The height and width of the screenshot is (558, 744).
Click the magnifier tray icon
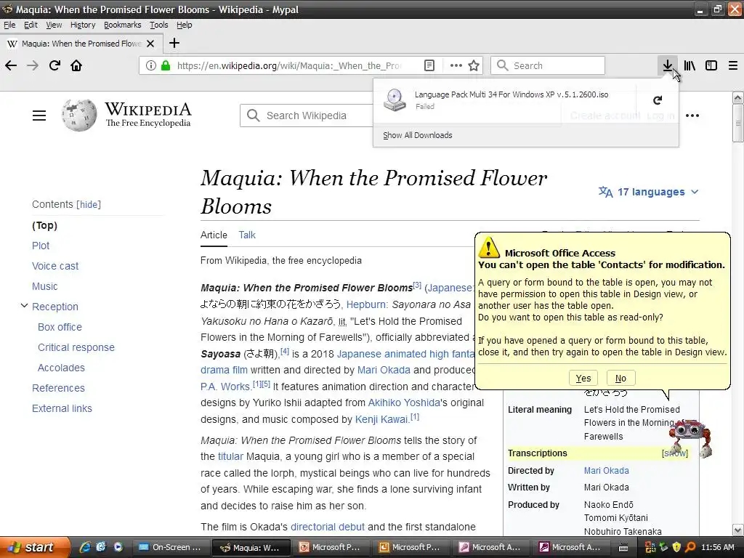point(690,547)
